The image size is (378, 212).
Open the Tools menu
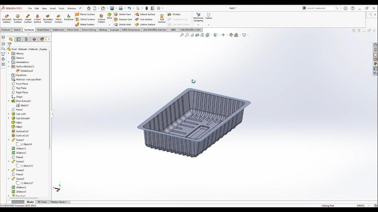click(61, 8)
